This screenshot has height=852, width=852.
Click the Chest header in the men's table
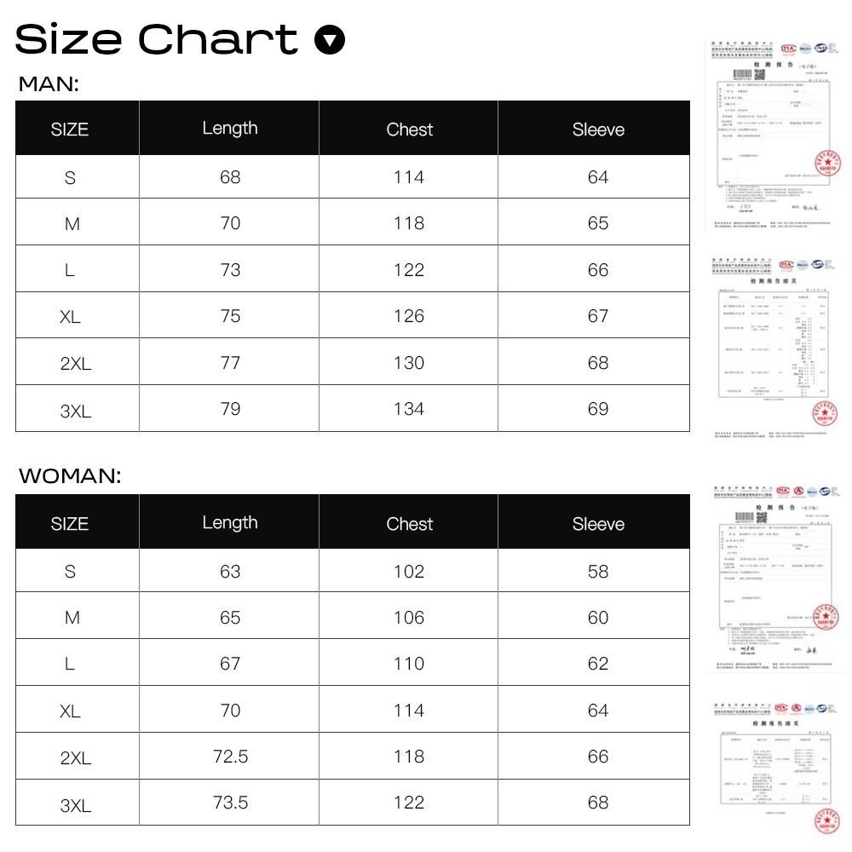[409, 130]
